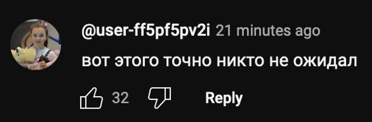Image resolution: width=372 pixels, height=122 pixels.
Task: Open the profile picture of user-ff5pf5pv2i
Action: (36, 45)
